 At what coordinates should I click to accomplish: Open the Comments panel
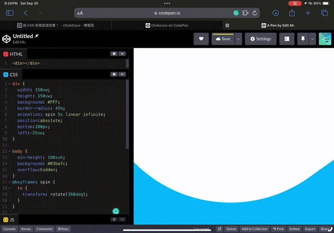pos(44,229)
